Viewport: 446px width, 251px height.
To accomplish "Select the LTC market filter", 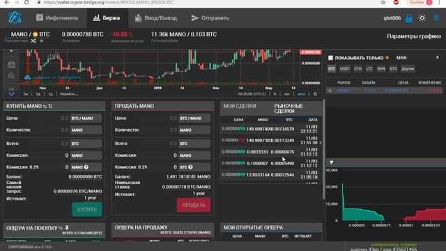I will (369, 68).
